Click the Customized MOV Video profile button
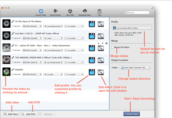 (132, 28)
